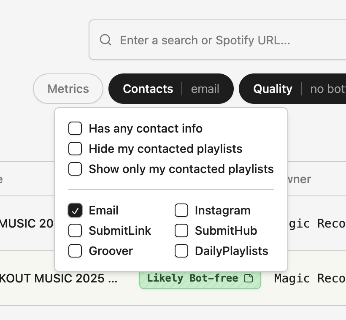Check Hide my contacted playlists
The width and height of the screenshot is (346, 320).
coord(75,149)
